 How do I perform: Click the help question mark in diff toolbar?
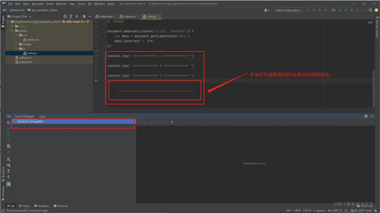click(172, 122)
